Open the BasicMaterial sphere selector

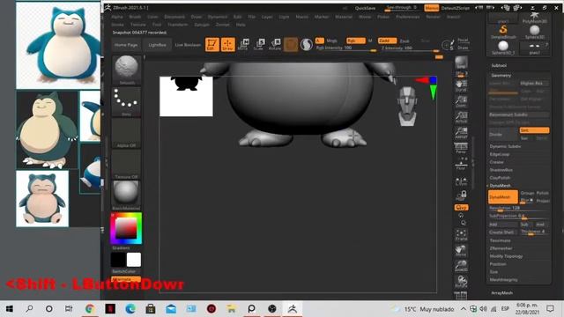[x=126, y=195]
